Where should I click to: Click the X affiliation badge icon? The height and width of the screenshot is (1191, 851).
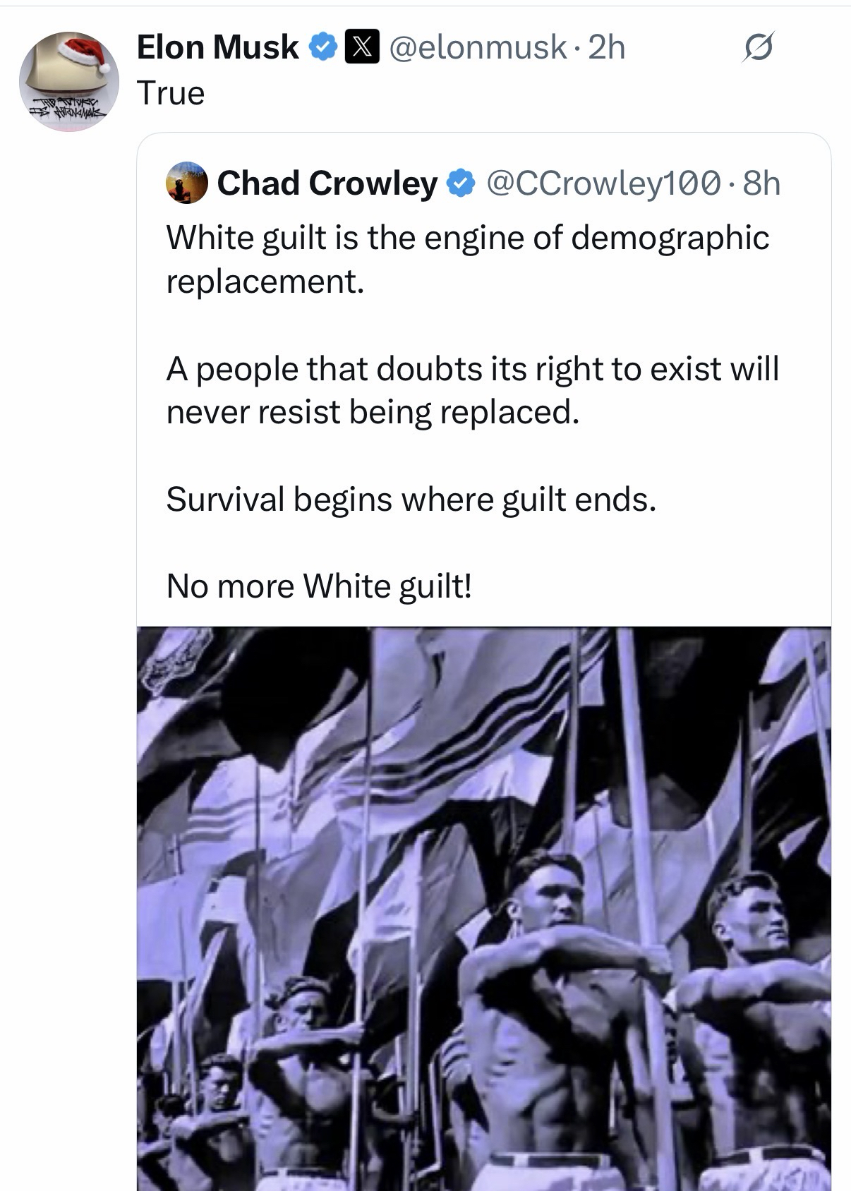361,47
